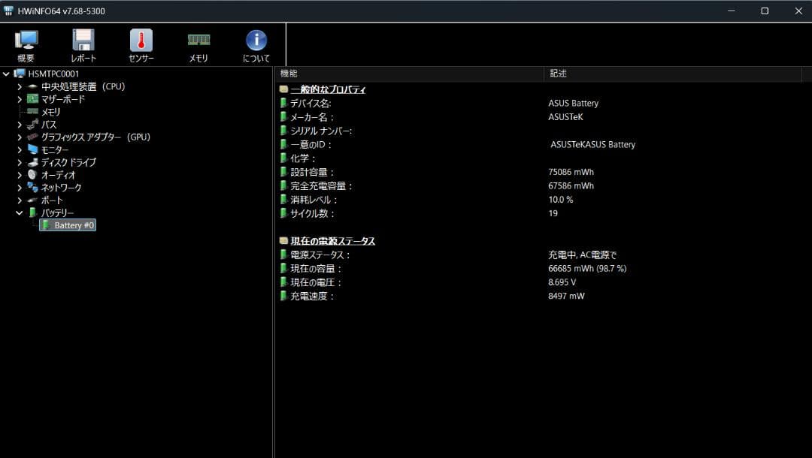Launch the センサー (Sensors) monitor
812x458 pixels.
pos(141,44)
